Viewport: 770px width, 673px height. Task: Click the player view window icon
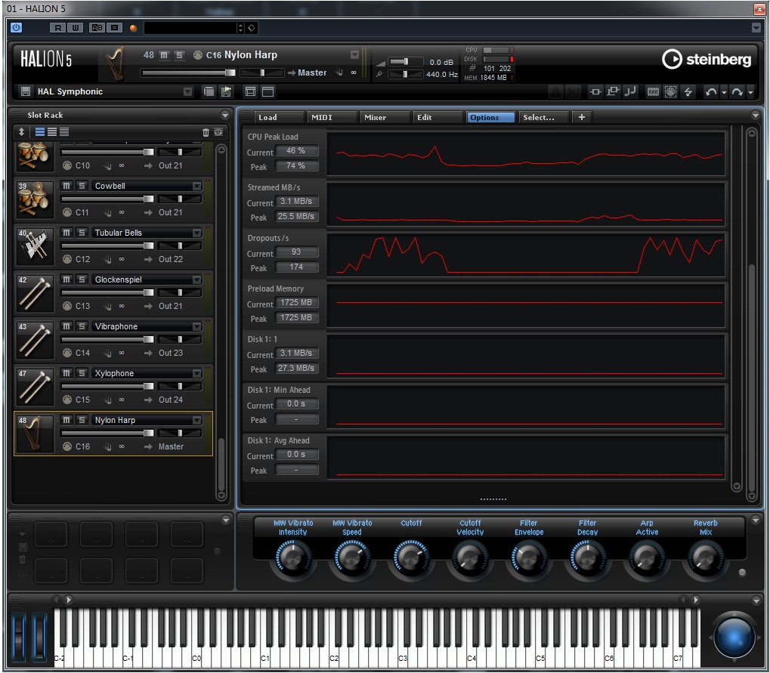(267, 92)
